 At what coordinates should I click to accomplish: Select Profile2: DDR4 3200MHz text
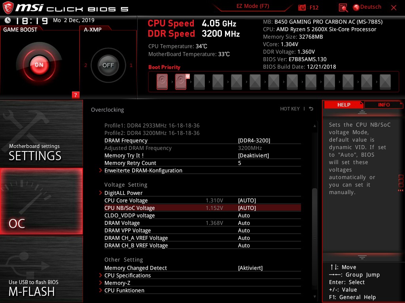(152, 133)
